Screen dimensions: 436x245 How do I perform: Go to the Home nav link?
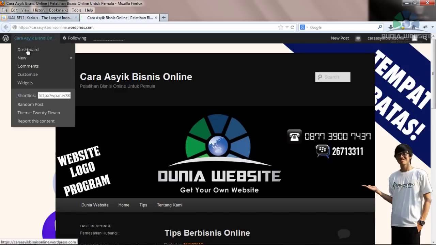pyautogui.click(x=124, y=205)
